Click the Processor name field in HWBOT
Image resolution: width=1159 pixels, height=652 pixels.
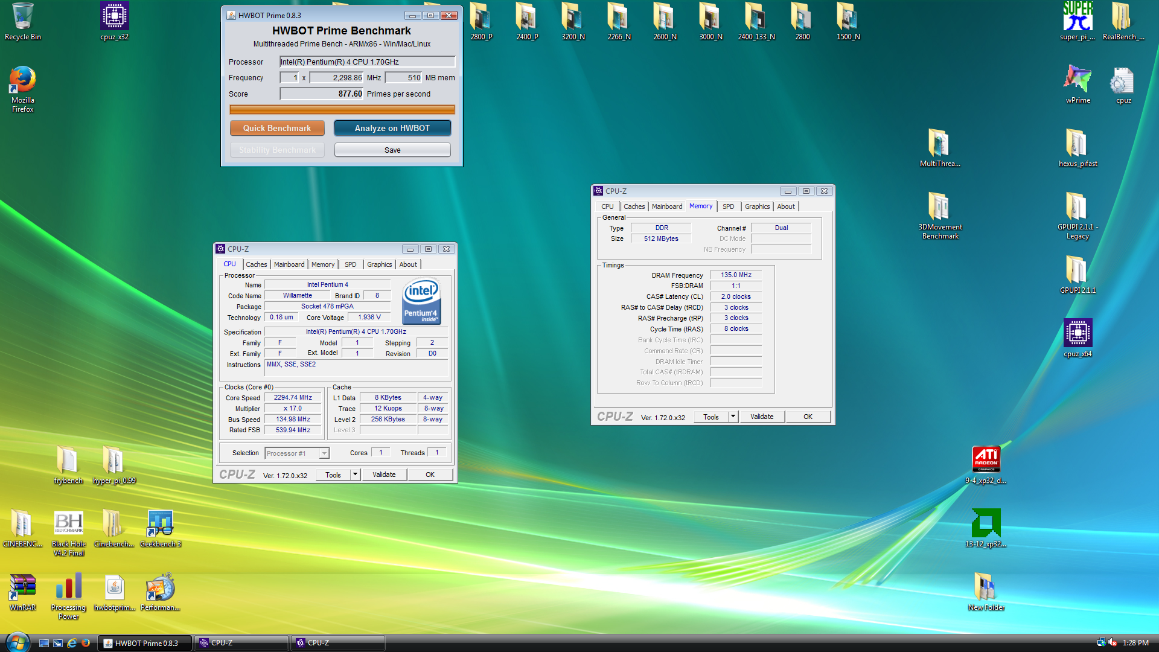click(x=367, y=62)
